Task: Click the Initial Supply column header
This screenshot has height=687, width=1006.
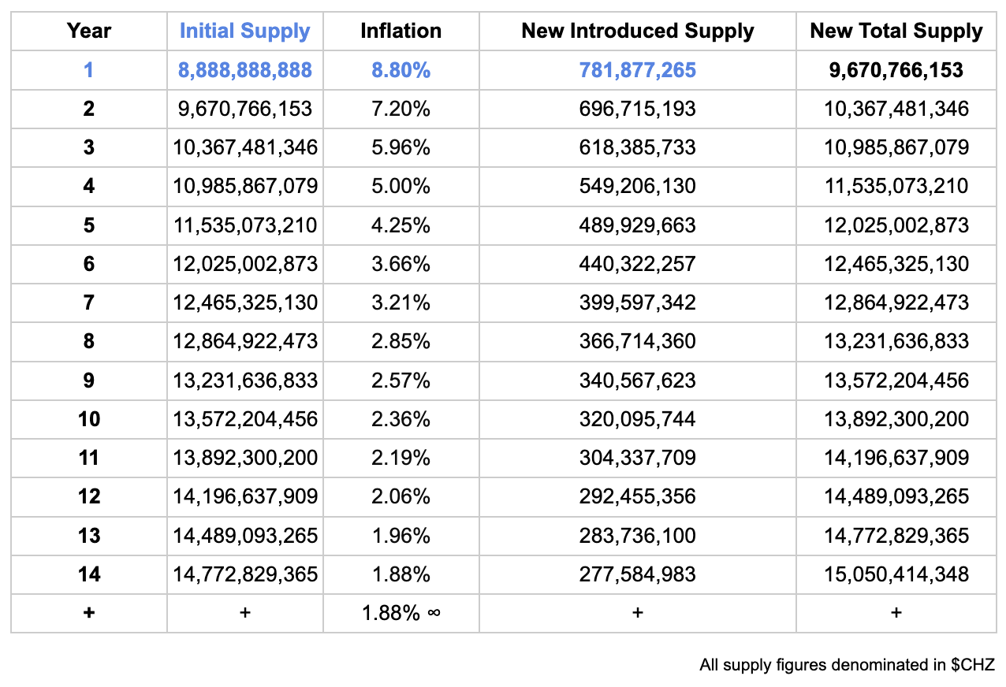Action: (x=244, y=32)
